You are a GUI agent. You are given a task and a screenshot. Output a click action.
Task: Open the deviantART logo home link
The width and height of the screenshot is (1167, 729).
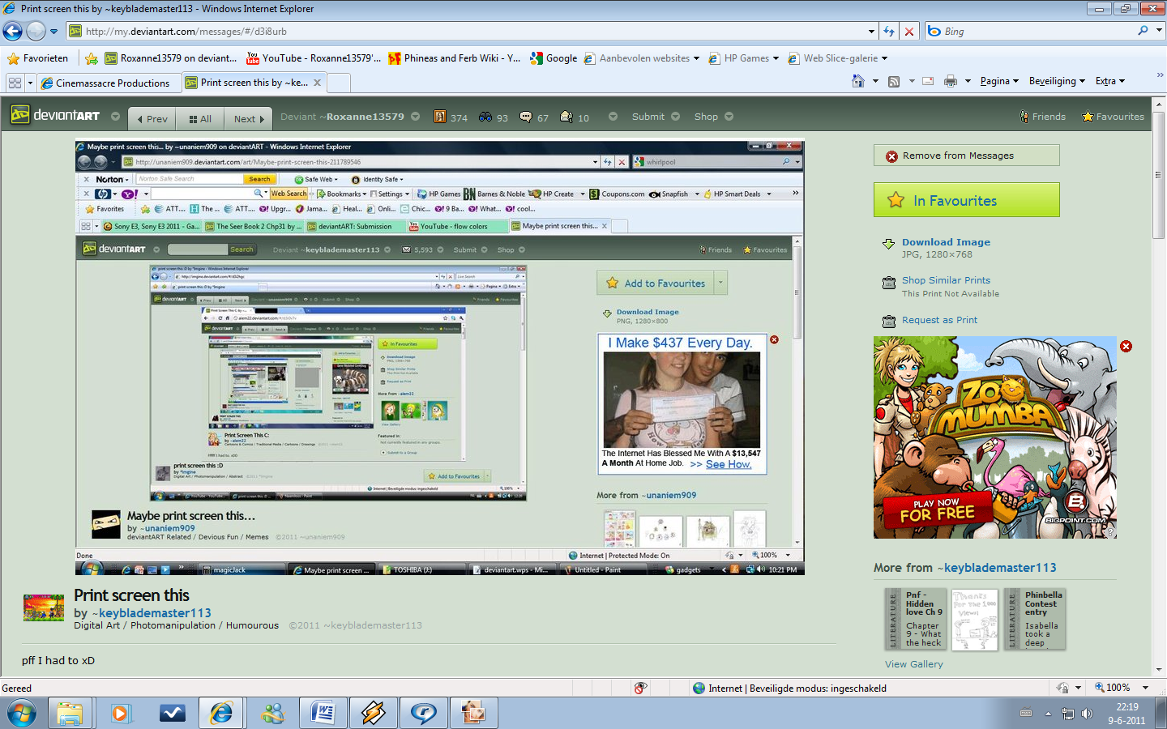(55, 116)
